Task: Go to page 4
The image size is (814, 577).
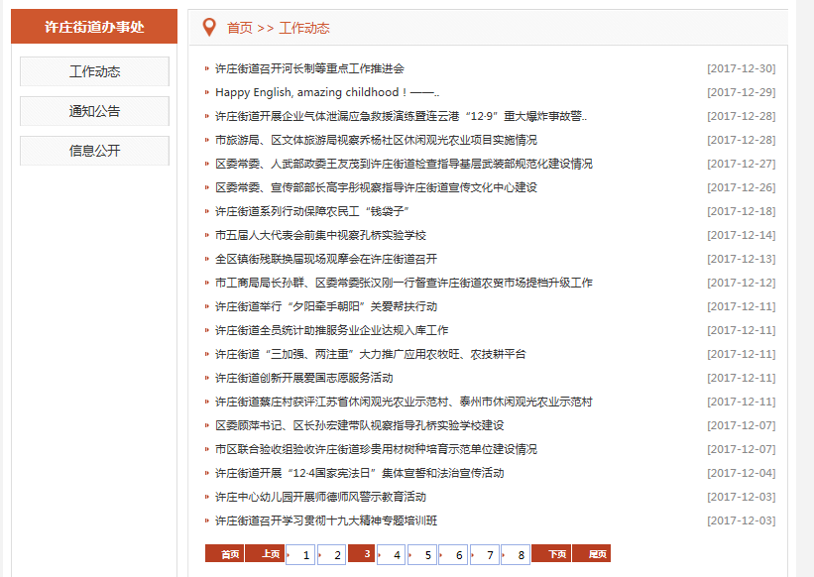Action: click(392, 555)
